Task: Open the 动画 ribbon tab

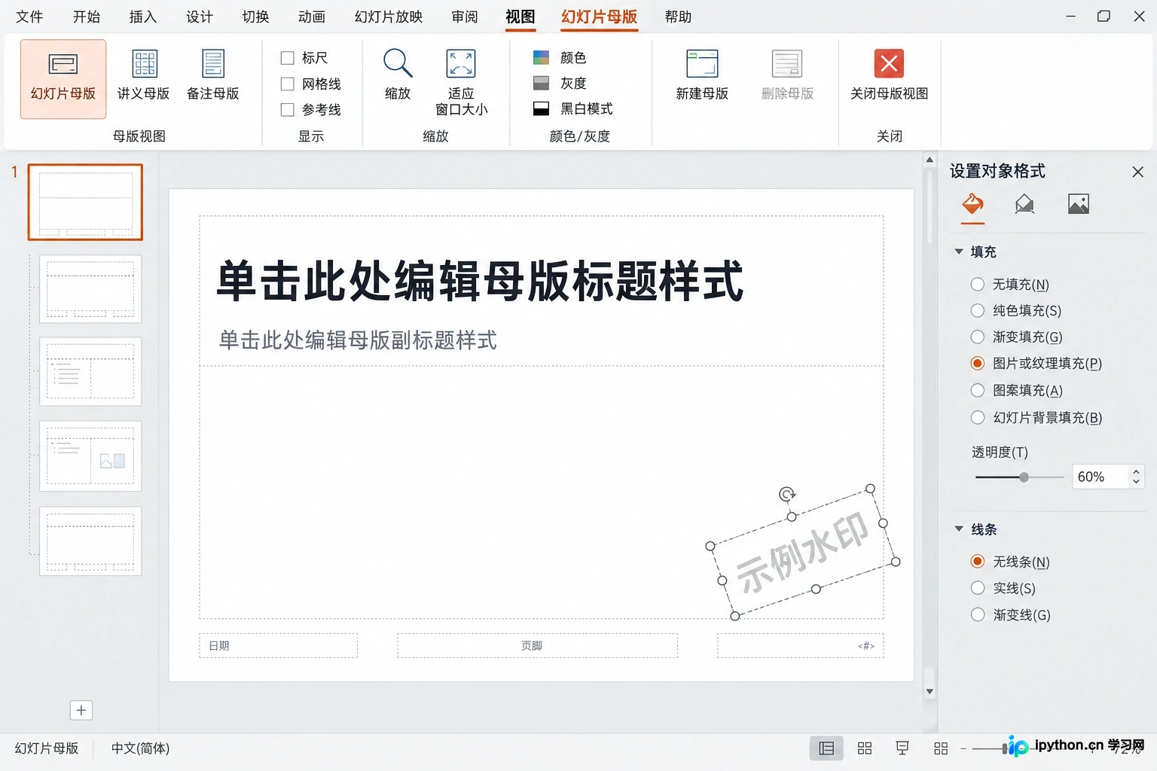Action: [x=311, y=17]
